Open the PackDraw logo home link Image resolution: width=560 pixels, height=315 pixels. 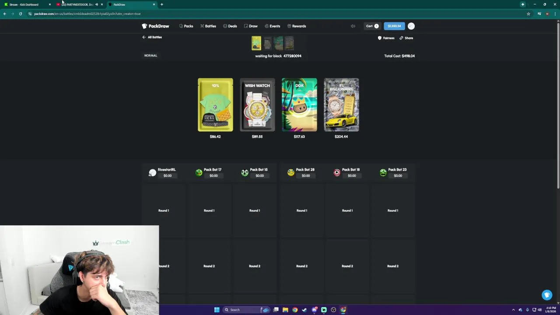click(x=155, y=26)
